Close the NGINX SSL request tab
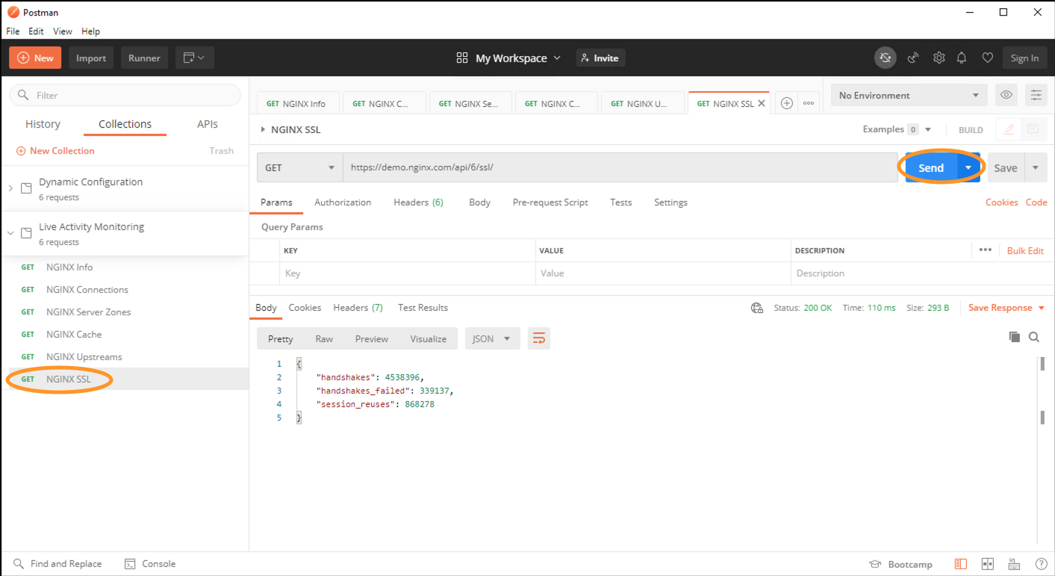 [x=762, y=104]
